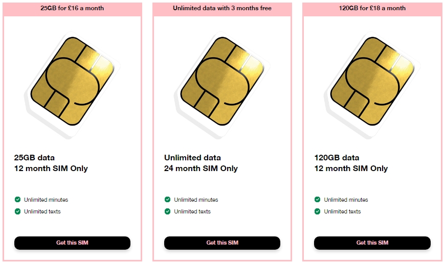445x264 pixels.
Task: Click green tick for Unlimited minutes in 24 month plan
Action: pyautogui.click(x=167, y=200)
